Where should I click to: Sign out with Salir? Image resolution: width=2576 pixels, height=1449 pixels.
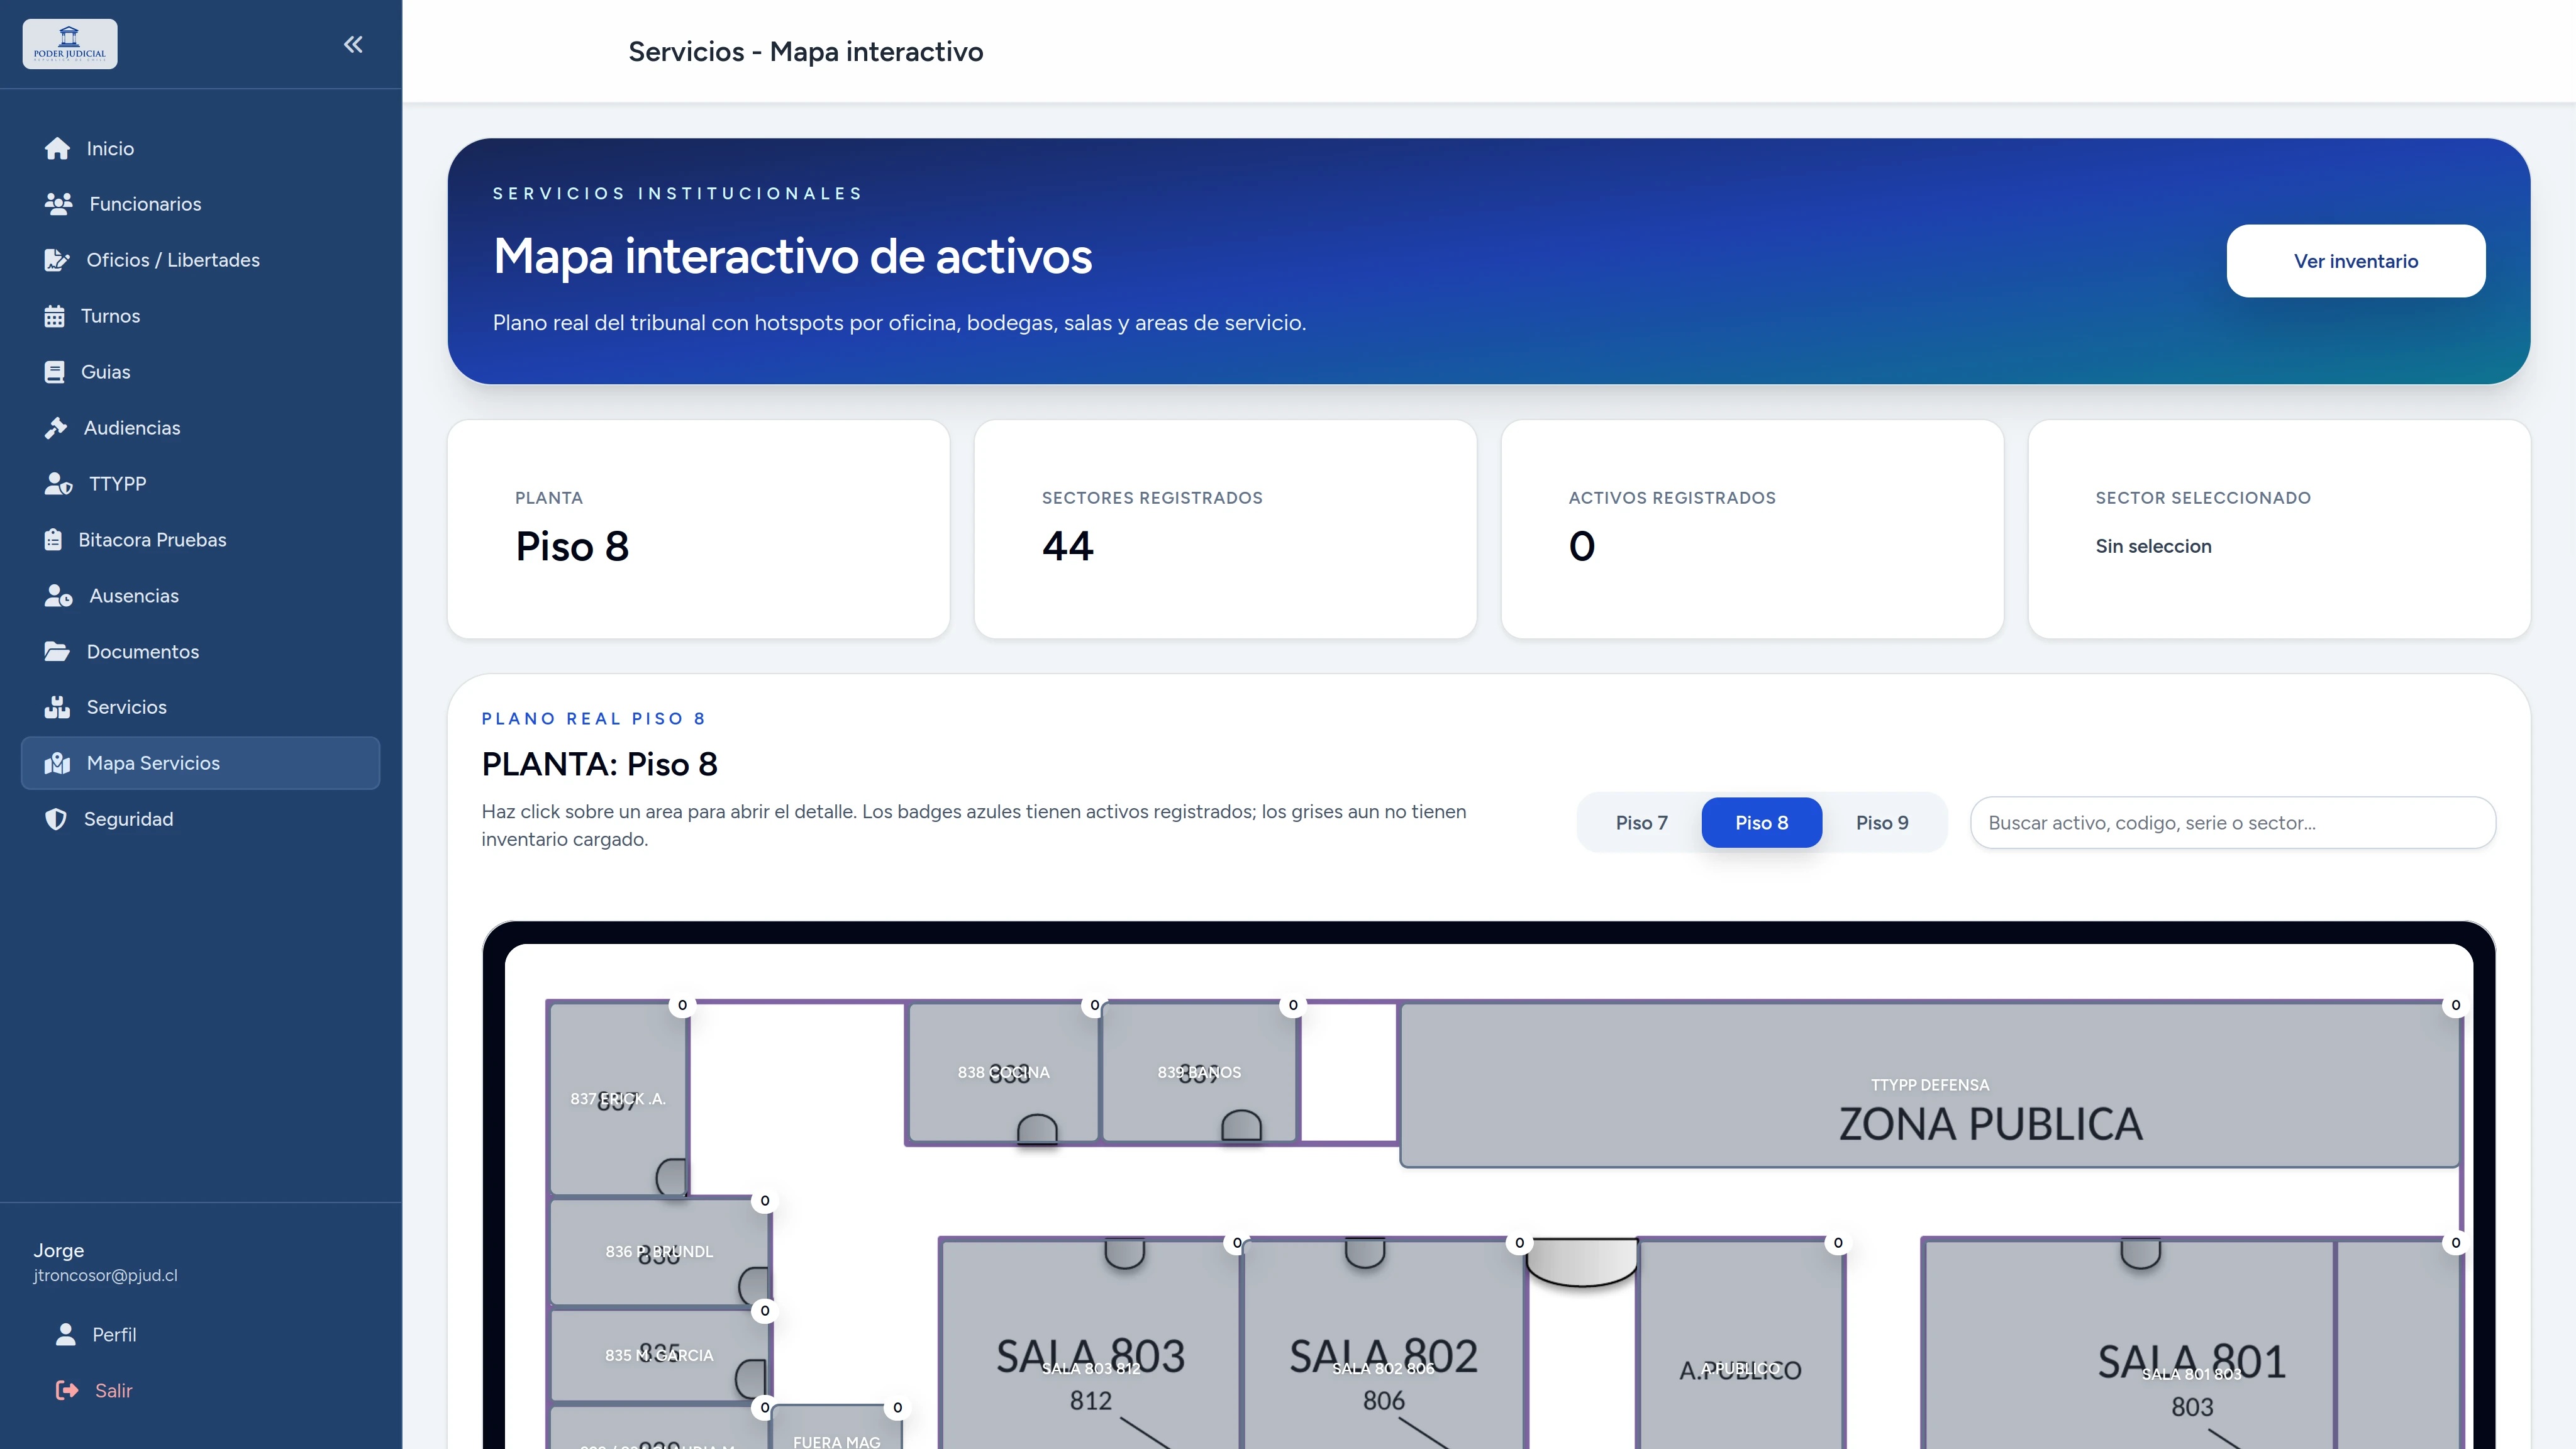click(x=200, y=1390)
